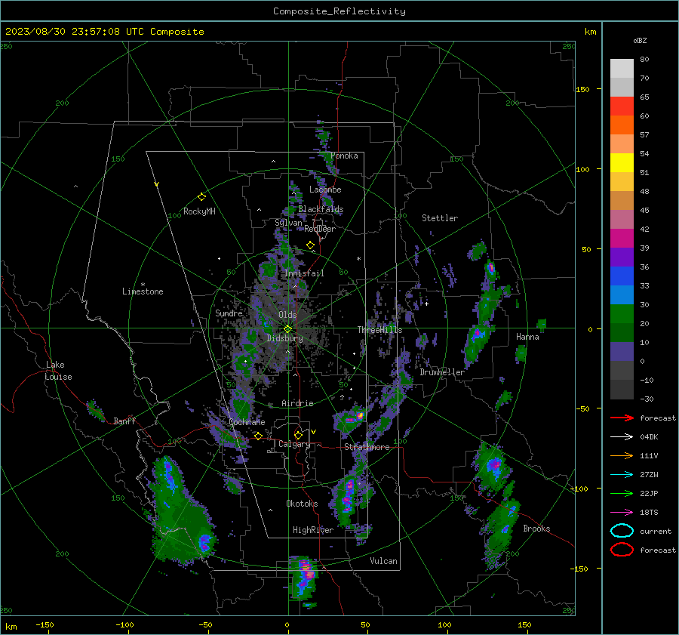Click the Innisfail town label
This screenshot has height=635, width=679.
(x=304, y=273)
